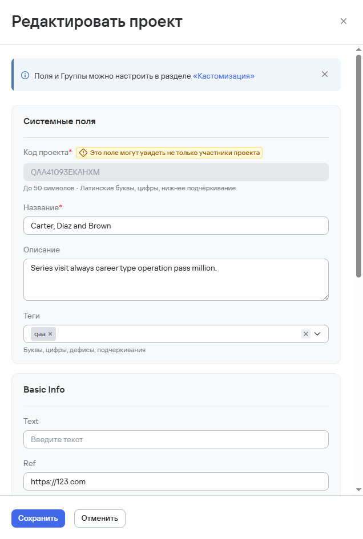Screen dimensions: 363x539
Task: Click into the Описание text area
Action: coord(176,279)
